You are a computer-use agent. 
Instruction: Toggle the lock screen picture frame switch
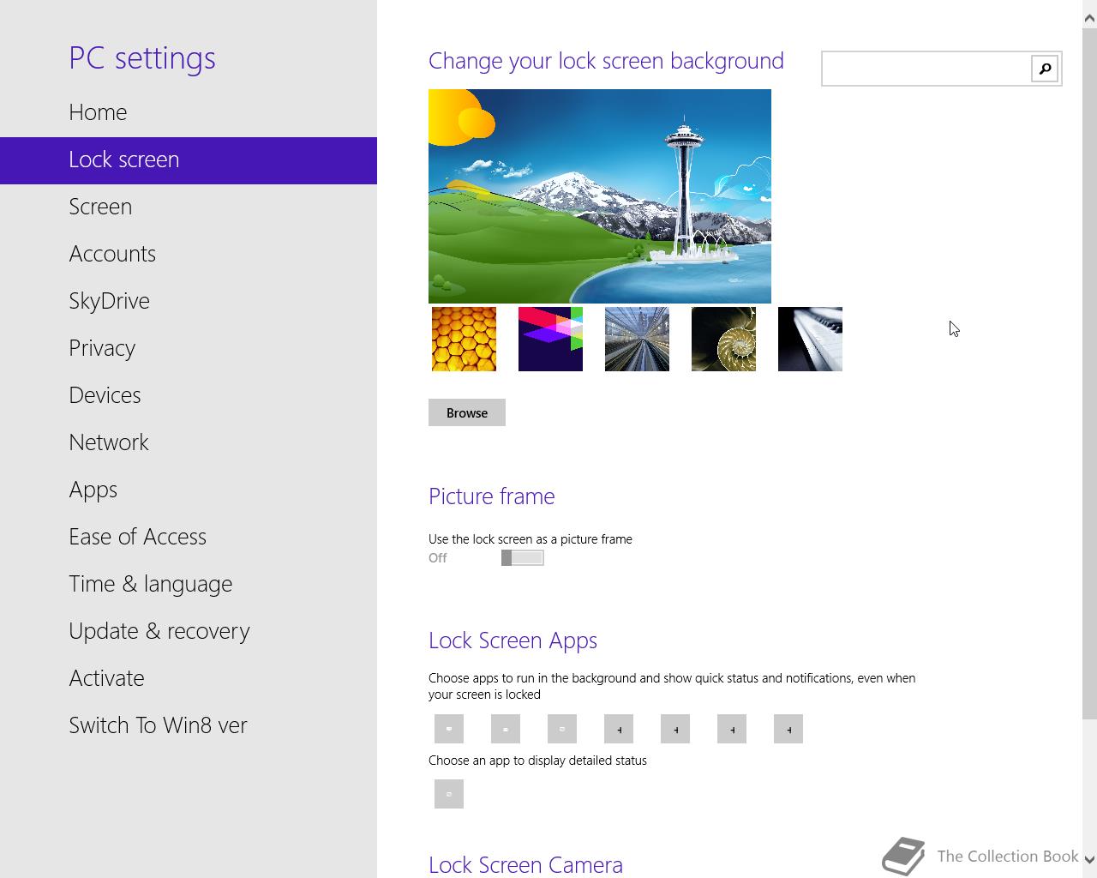tap(523, 558)
